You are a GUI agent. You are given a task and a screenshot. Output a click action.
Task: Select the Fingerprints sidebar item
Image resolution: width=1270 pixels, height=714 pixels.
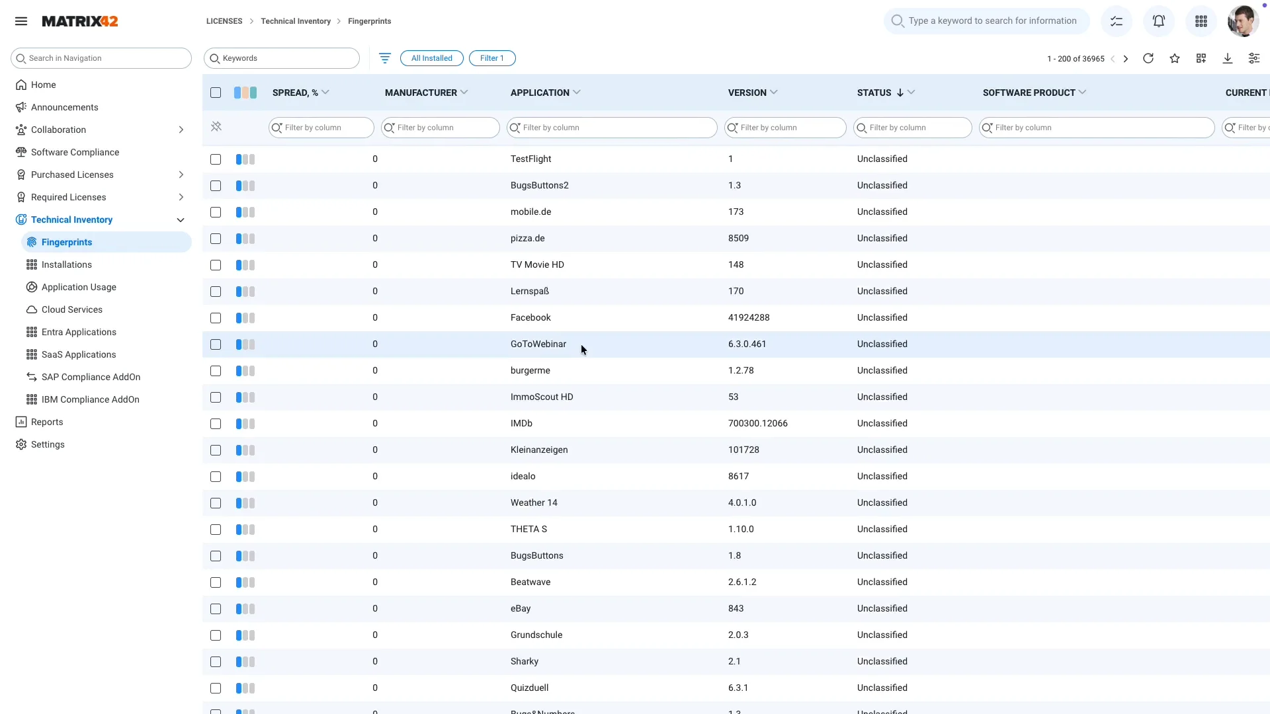click(x=106, y=242)
